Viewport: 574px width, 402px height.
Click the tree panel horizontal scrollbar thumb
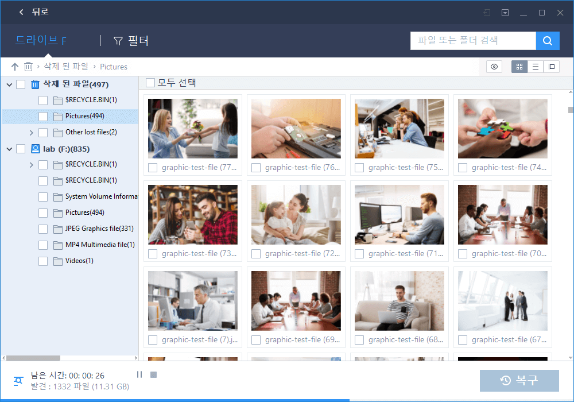[x=33, y=358]
